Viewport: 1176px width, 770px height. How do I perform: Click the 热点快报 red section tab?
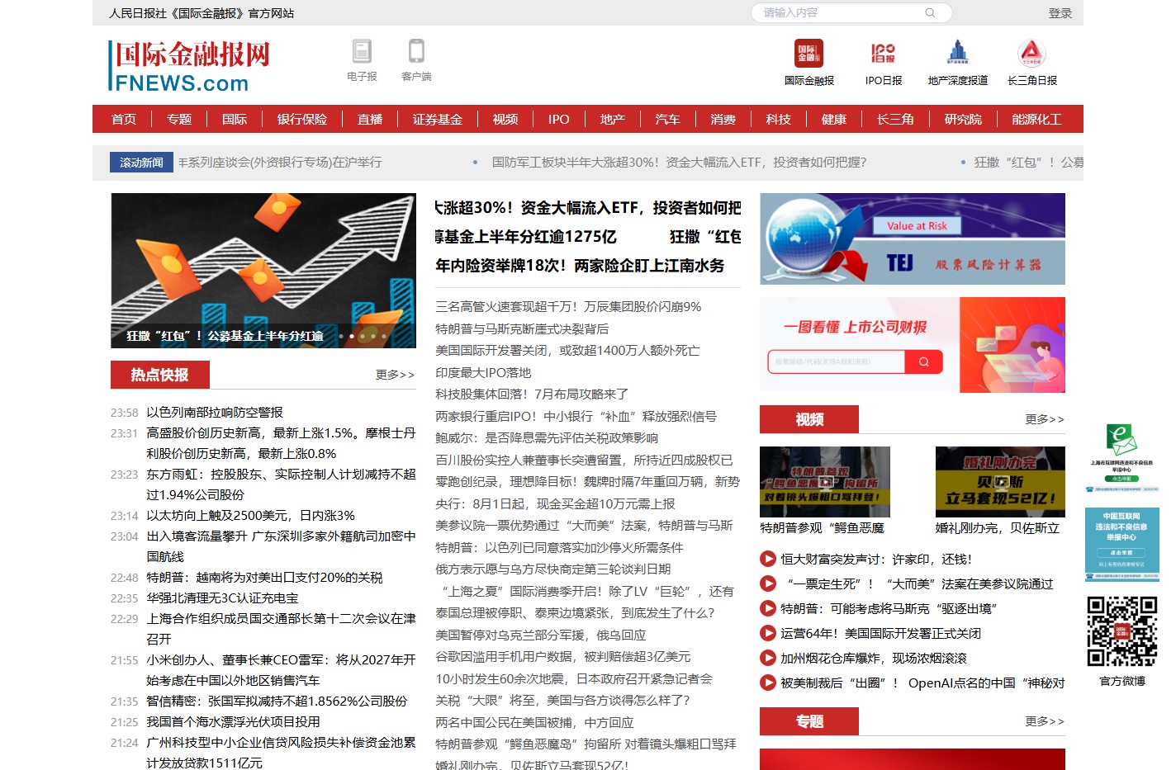tap(159, 375)
